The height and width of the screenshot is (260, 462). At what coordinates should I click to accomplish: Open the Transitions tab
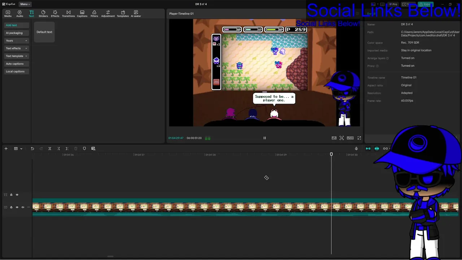click(x=68, y=14)
